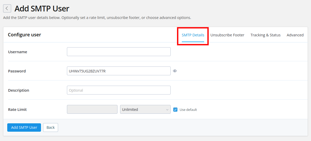311x141 pixels.
Task: Switch to the Unsubscribe Footer tab
Action: 227,35
